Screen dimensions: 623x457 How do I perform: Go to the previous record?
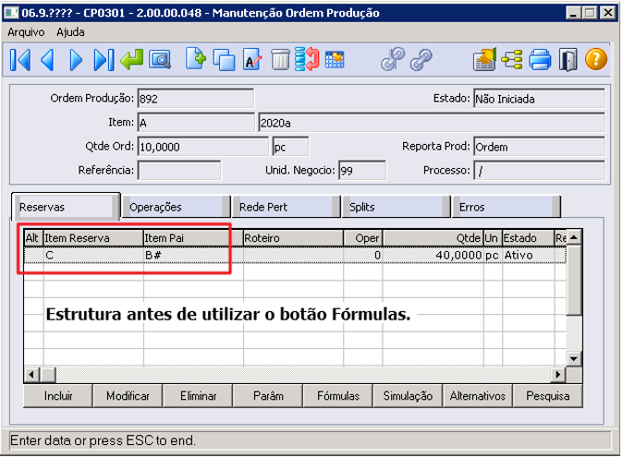[48, 60]
